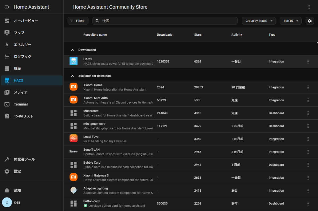Sort by Downloads column header

point(165,35)
